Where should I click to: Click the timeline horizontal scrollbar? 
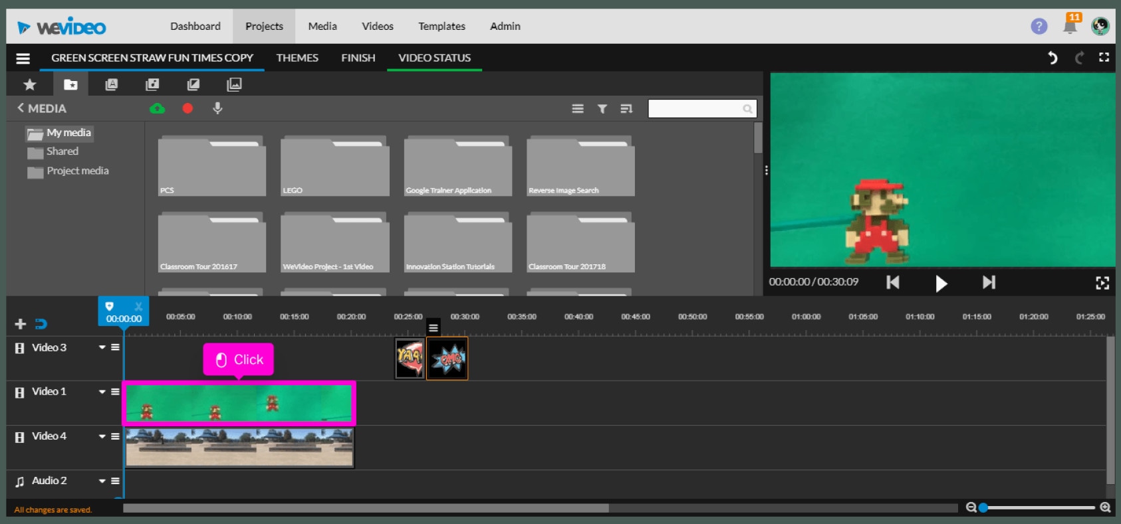(366, 508)
